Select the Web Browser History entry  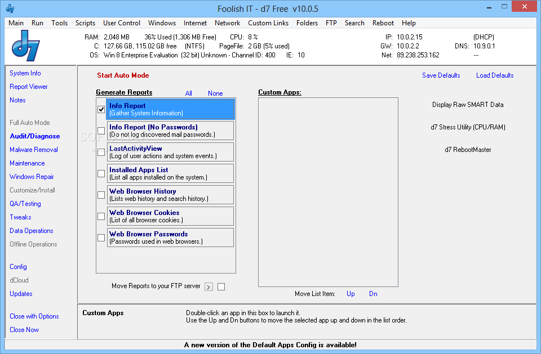click(x=170, y=195)
